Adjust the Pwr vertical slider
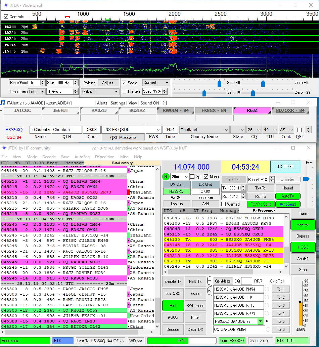 point(306,179)
